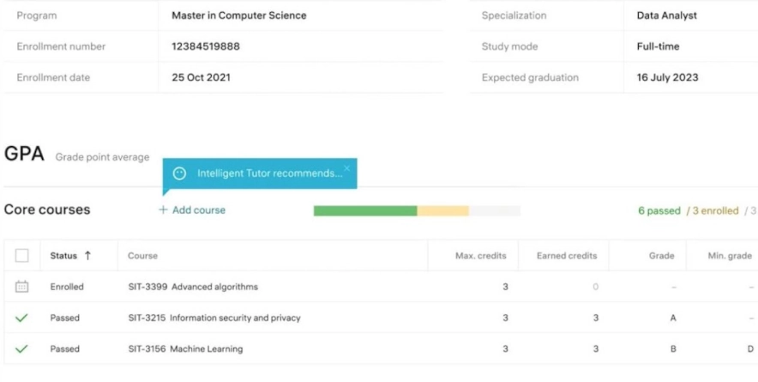This screenshot has width=758, height=382.
Task: Click the Add course link
Action: (x=198, y=210)
